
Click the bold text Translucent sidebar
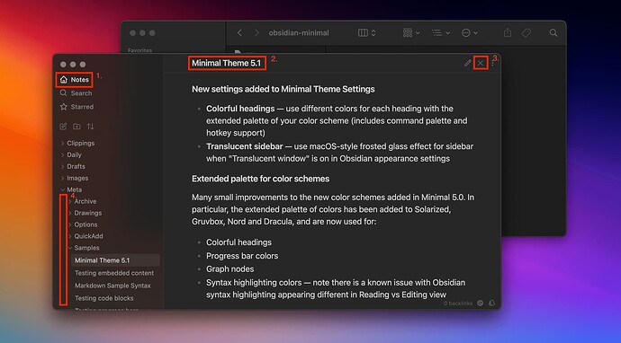pos(245,146)
